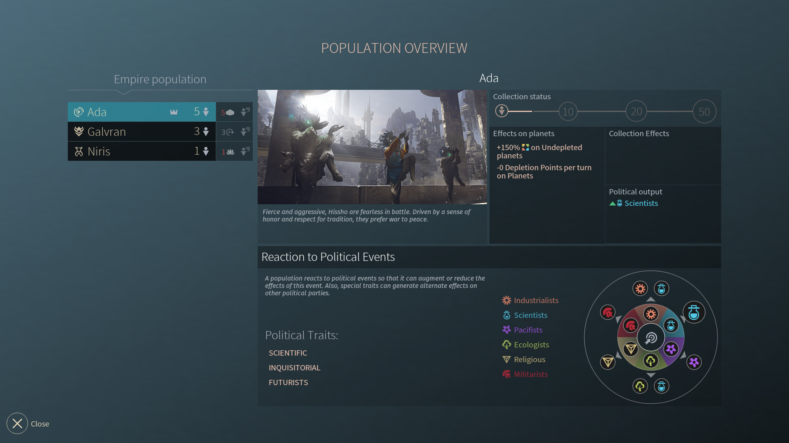Click the collection milestone 10 circle

click(x=568, y=112)
